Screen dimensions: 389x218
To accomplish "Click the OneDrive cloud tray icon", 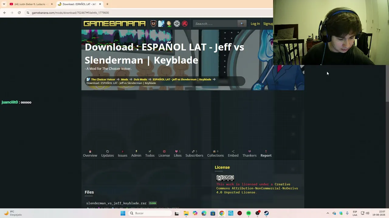I will coord(334,213).
